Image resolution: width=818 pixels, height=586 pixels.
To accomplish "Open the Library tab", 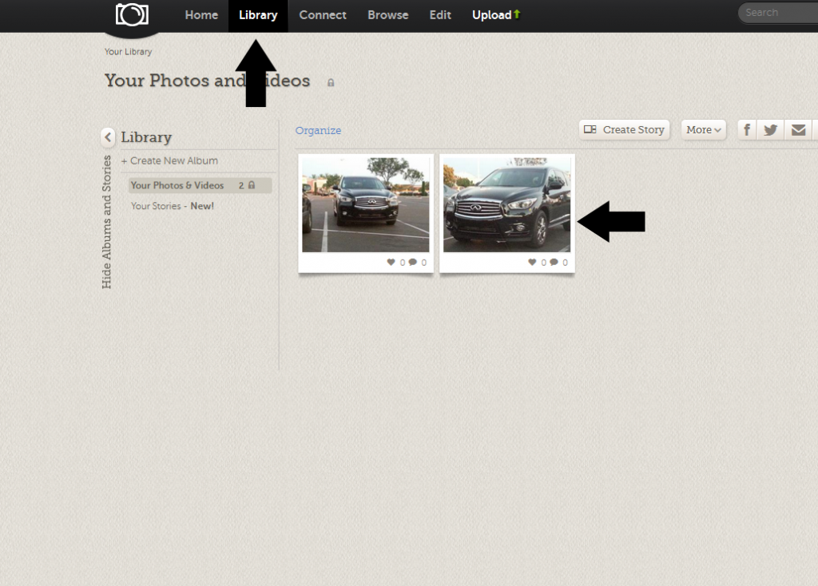I will click(x=257, y=15).
